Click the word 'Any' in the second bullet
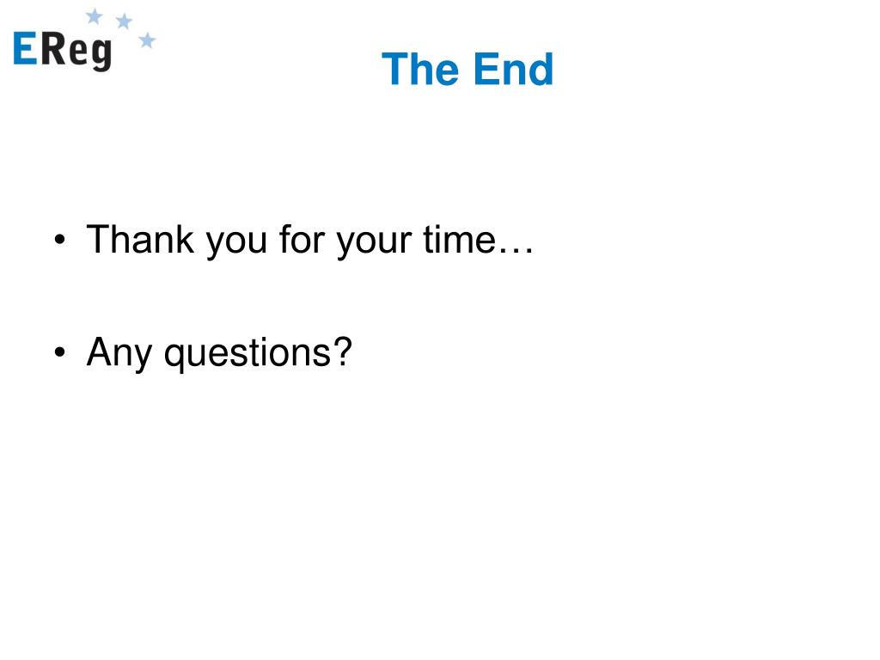This screenshot has width=880, height=660. [x=119, y=353]
